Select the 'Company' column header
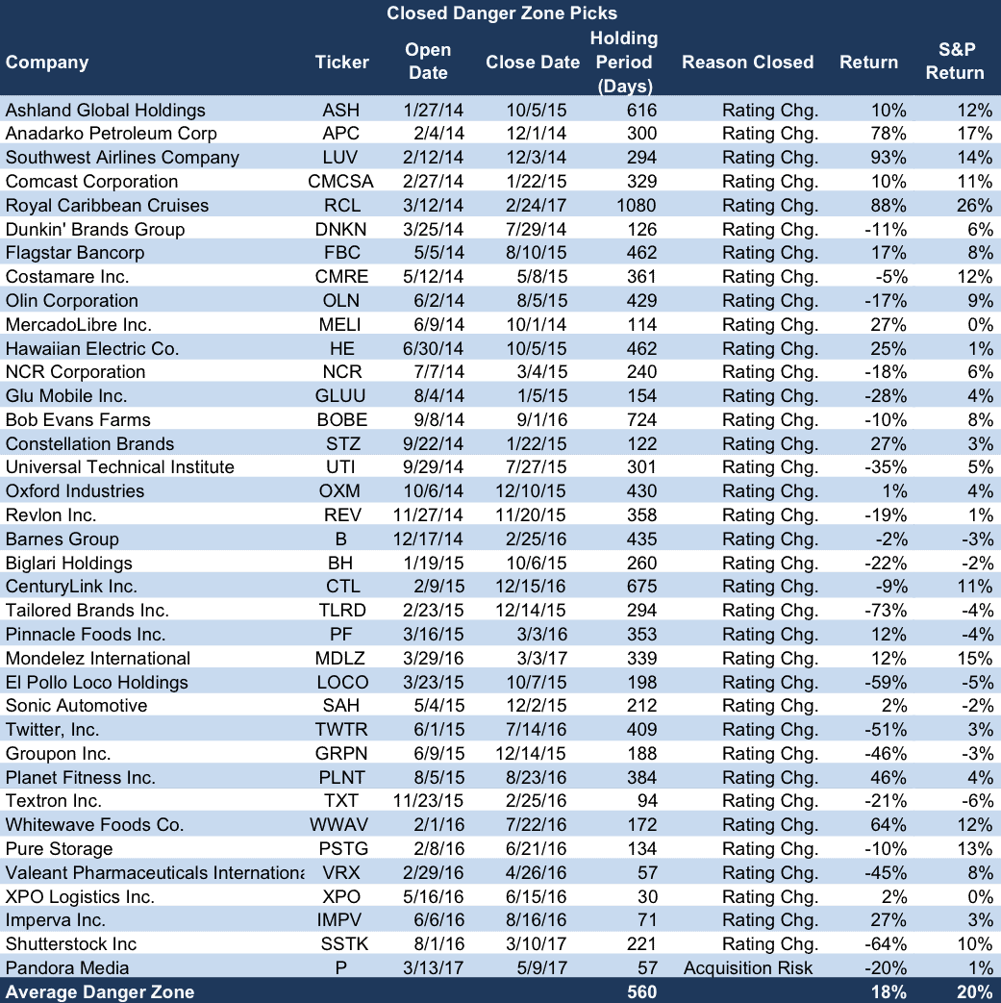The image size is (1001, 1003). [47, 63]
